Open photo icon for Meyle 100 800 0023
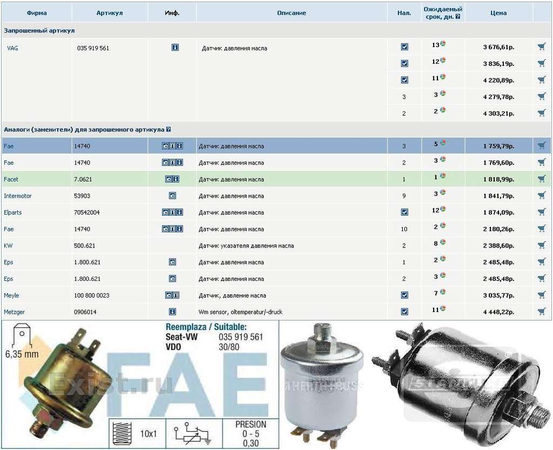The image size is (553, 450). click(169, 295)
